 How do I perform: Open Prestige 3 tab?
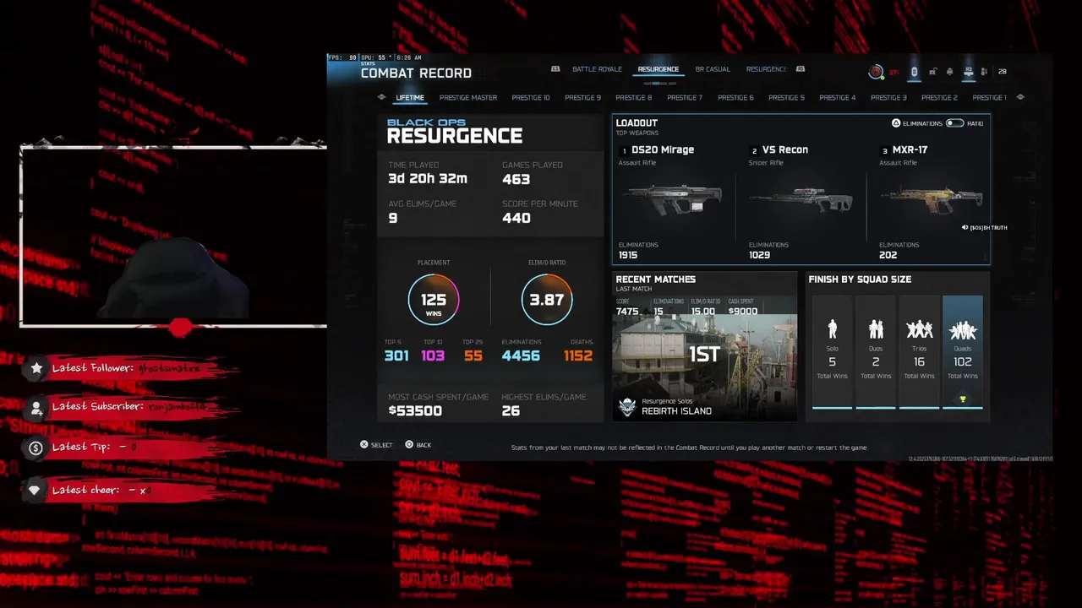(x=888, y=97)
